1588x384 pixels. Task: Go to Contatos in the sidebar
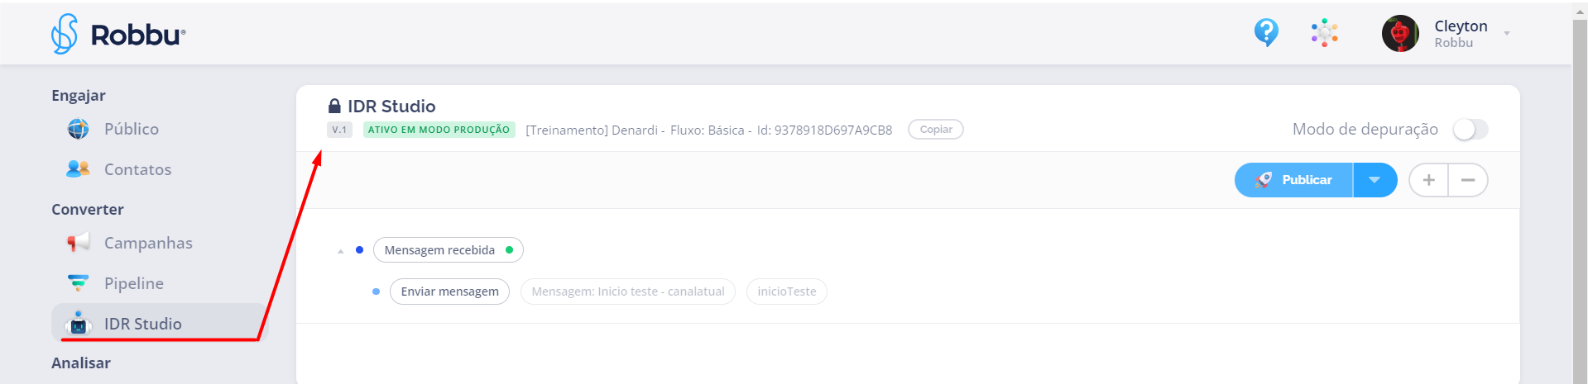tap(137, 169)
